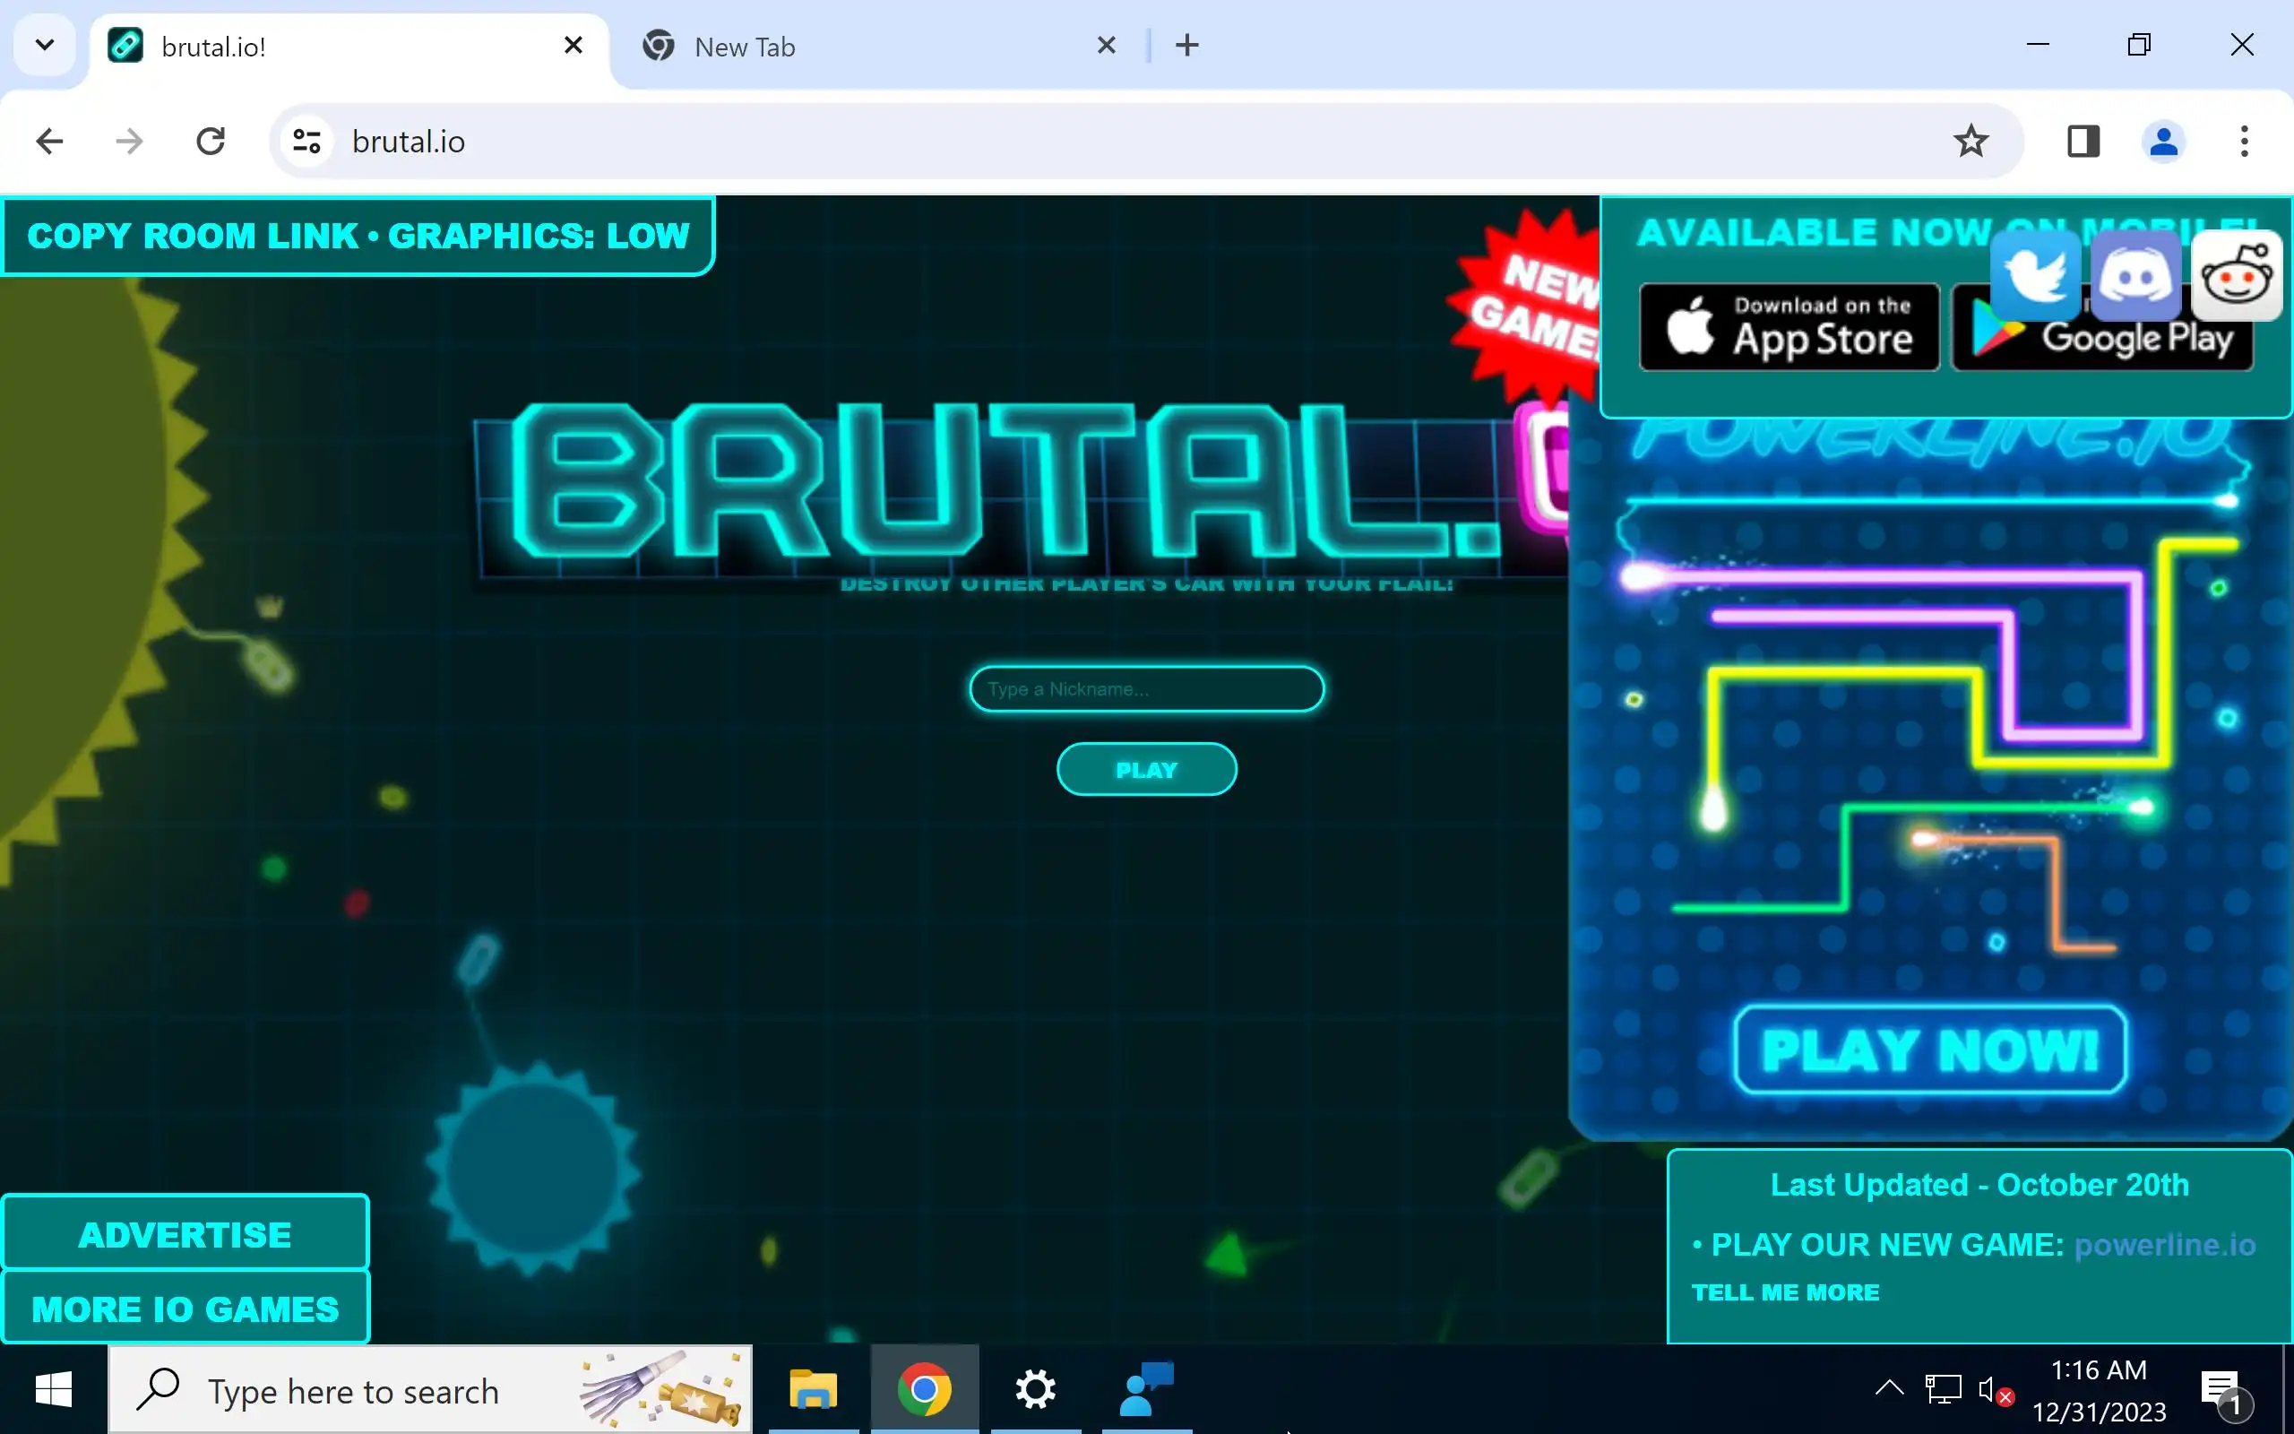
Task: Open Chrome three-dot menu
Action: click(2244, 142)
